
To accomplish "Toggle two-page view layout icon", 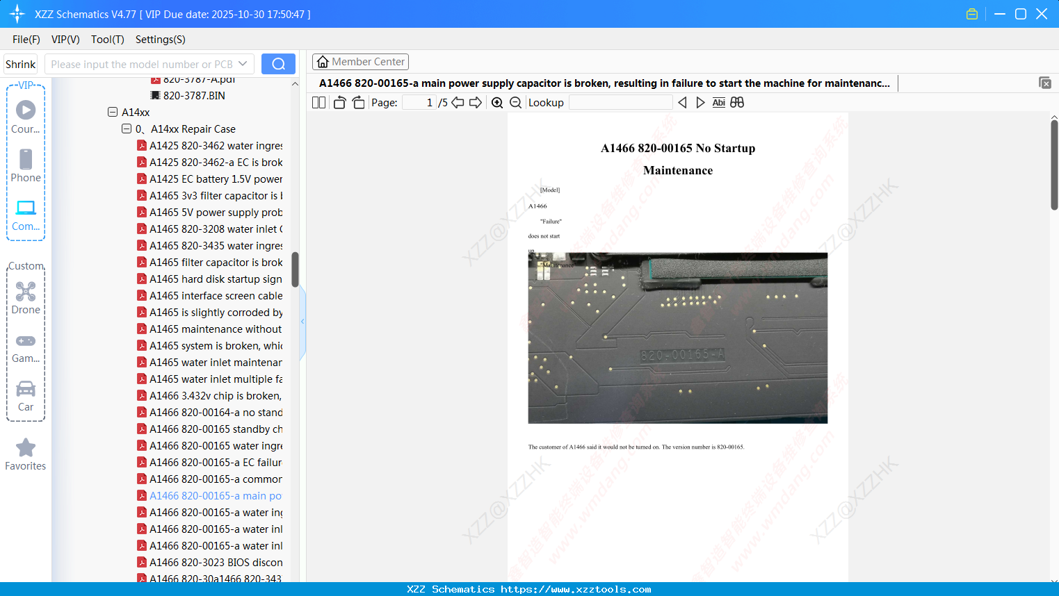I will (318, 103).
